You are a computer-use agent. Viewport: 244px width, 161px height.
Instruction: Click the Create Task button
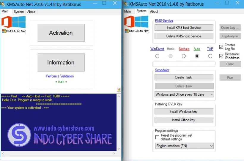(x=184, y=77)
